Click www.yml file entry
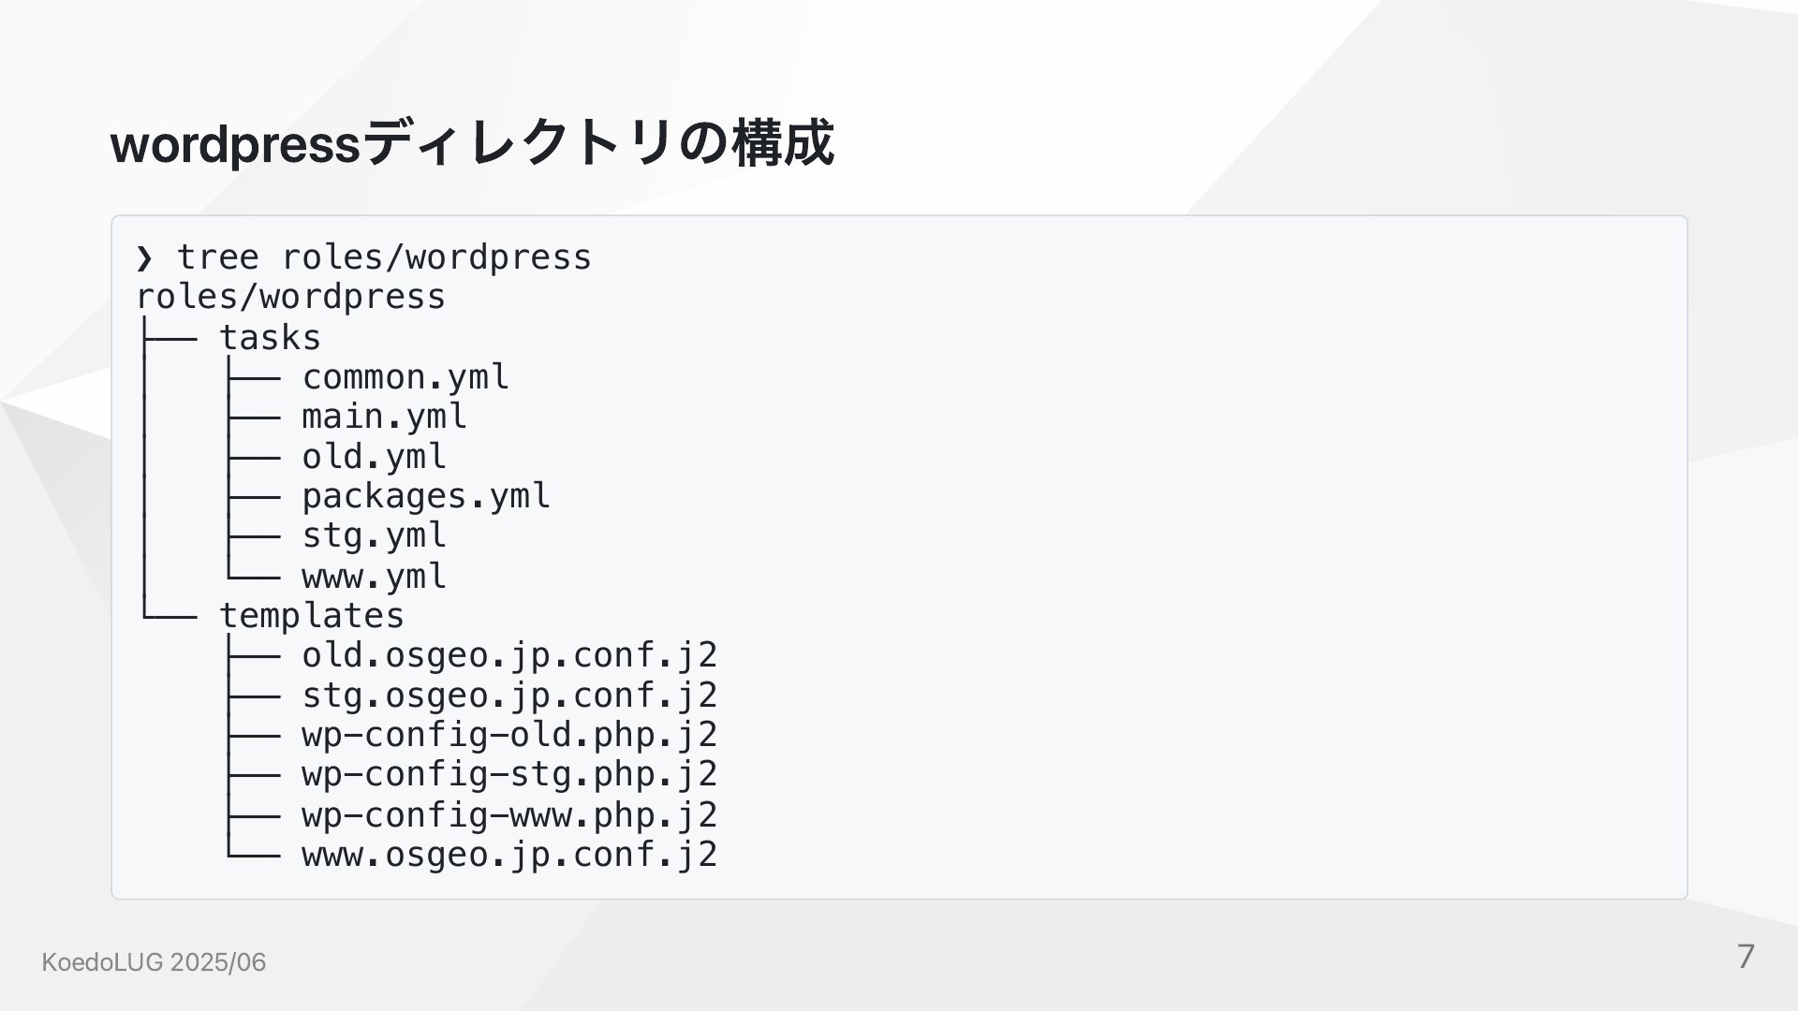Image resolution: width=1798 pixels, height=1011 pixels. [374, 576]
